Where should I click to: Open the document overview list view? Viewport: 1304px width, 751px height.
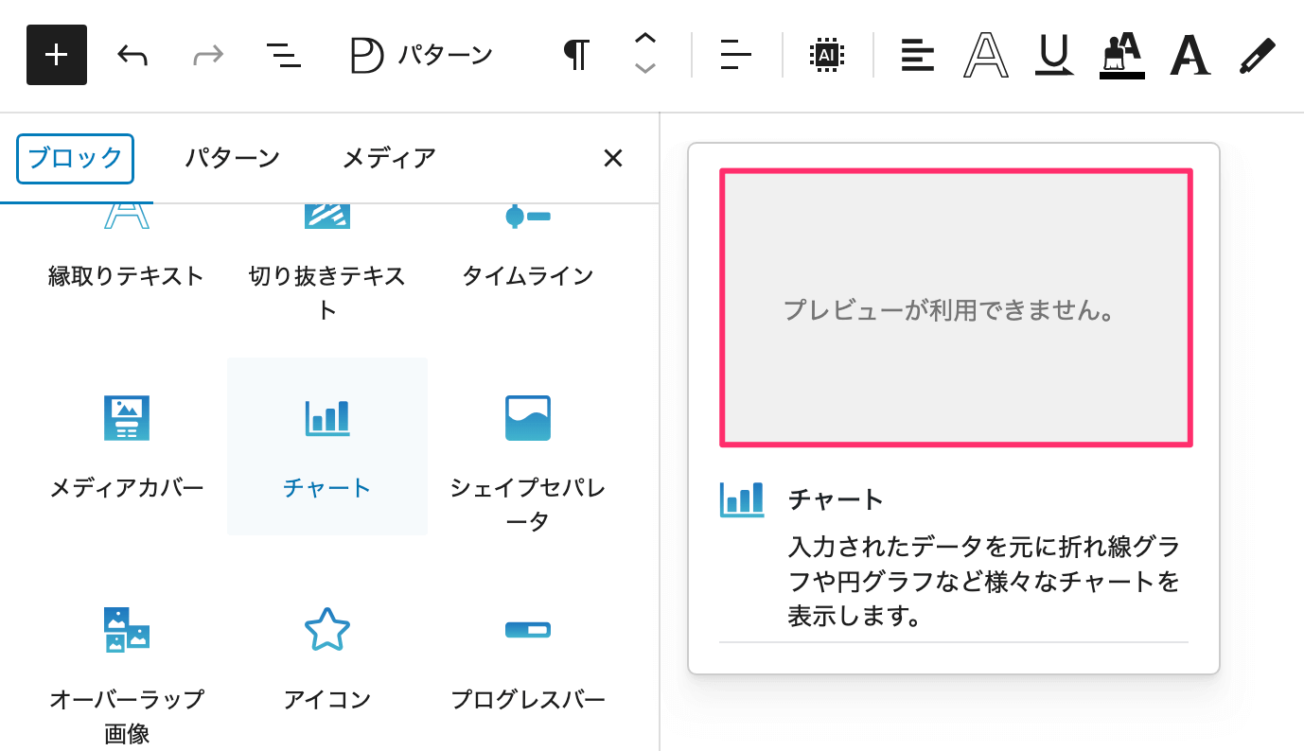[x=283, y=56]
